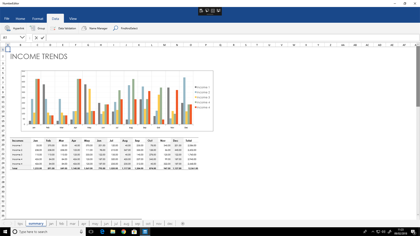
Task: Open the File menu
Action: [7, 18]
